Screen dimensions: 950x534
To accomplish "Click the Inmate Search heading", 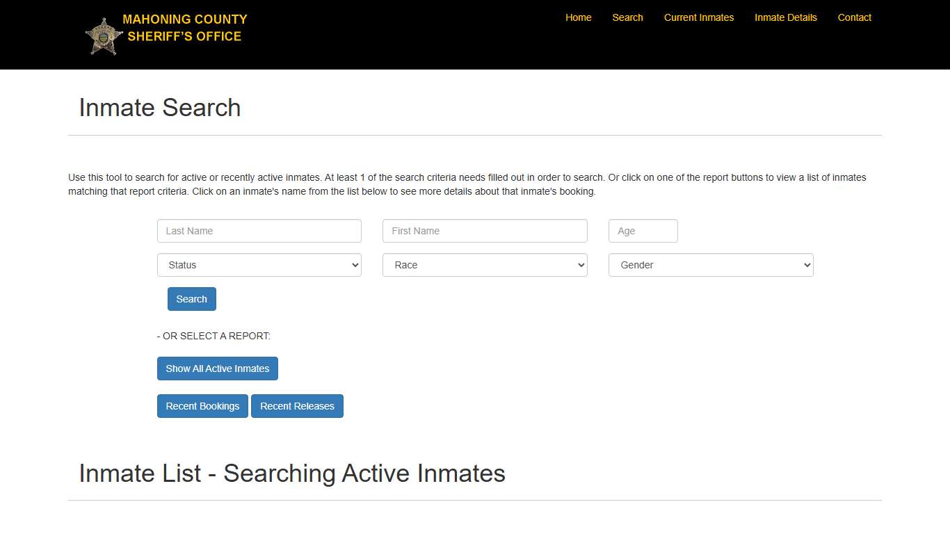I will pyautogui.click(x=159, y=108).
